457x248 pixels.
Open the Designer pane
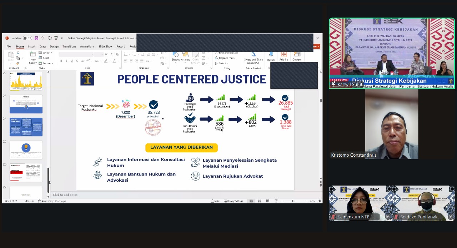click(297, 56)
